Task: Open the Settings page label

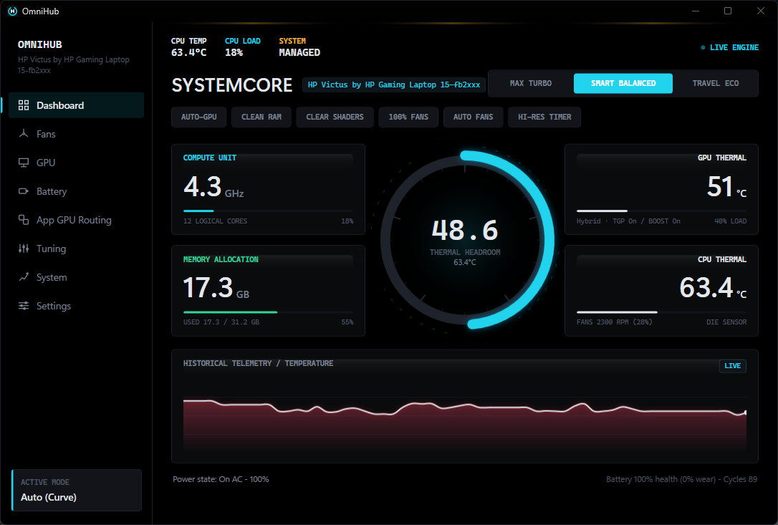Action: click(x=54, y=306)
